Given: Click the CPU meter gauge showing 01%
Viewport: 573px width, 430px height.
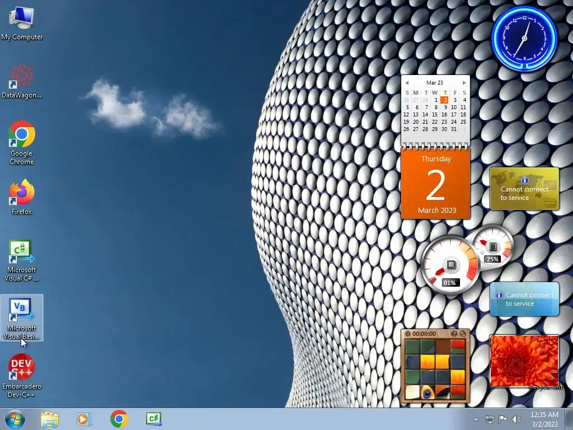Looking at the screenshot, I should click(x=450, y=265).
